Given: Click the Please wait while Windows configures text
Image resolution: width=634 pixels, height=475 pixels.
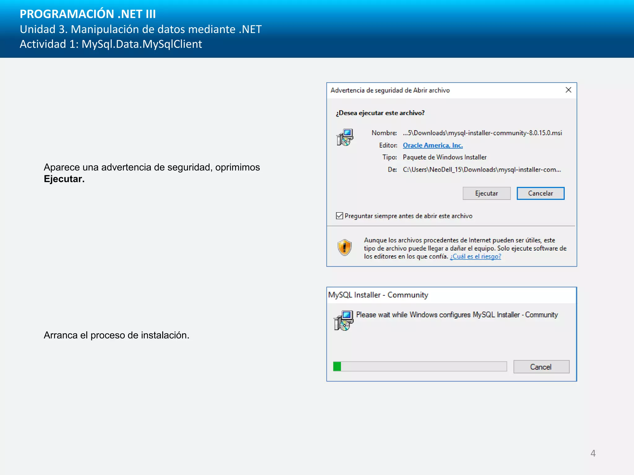Looking at the screenshot, I should pyautogui.click(x=457, y=315).
